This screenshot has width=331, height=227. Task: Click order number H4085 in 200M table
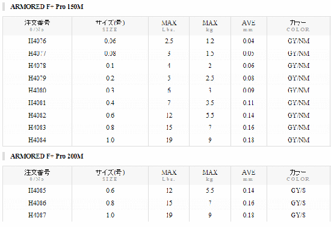(x=37, y=190)
